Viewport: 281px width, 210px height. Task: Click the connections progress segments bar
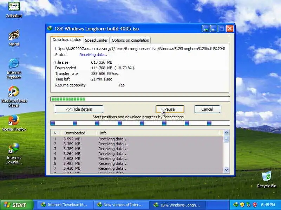click(x=140, y=123)
